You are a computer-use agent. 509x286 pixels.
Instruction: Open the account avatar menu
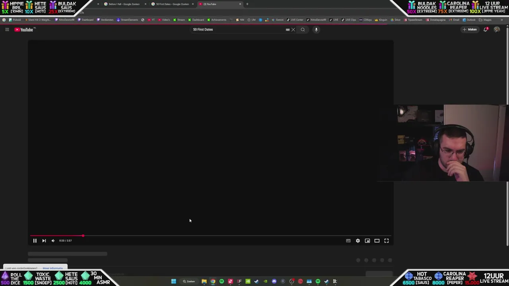497,29
